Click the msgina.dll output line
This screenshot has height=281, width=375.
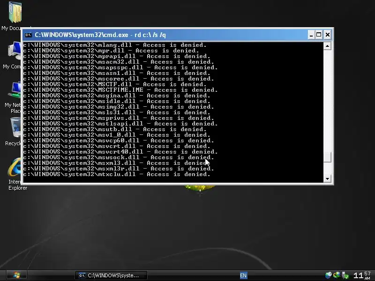click(117, 96)
